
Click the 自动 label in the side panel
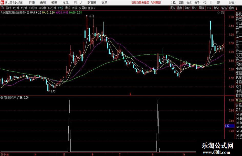coord(239,101)
